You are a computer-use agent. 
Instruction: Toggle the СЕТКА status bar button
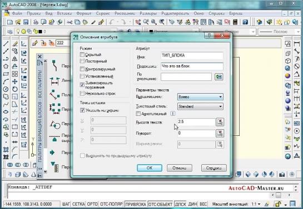pos(78,204)
